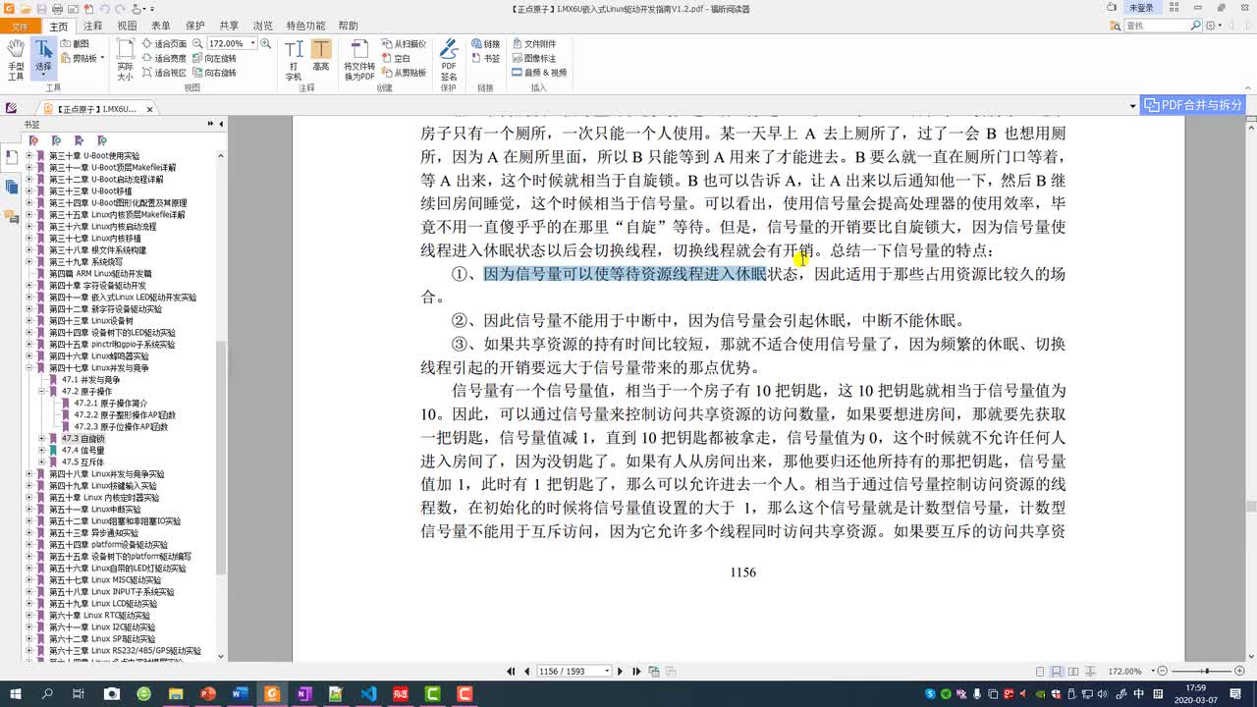Screen dimensions: 1257x707
Task: Open the pages thumbnail panel in sidebar
Action: (11, 187)
